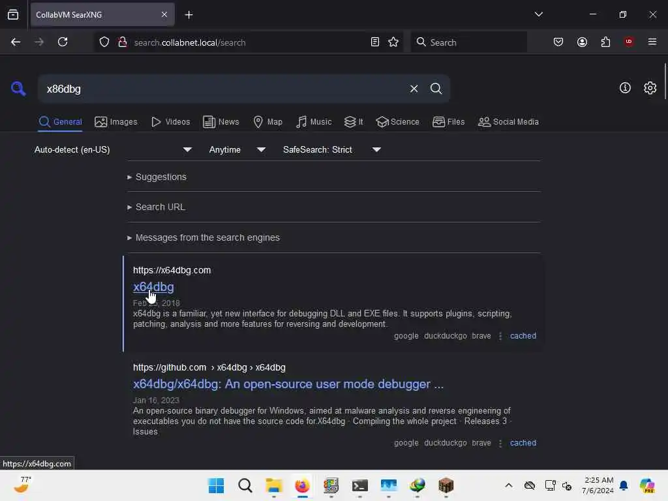Open the Windows Start menu
668x501 pixels.
[x=216, y=485]
